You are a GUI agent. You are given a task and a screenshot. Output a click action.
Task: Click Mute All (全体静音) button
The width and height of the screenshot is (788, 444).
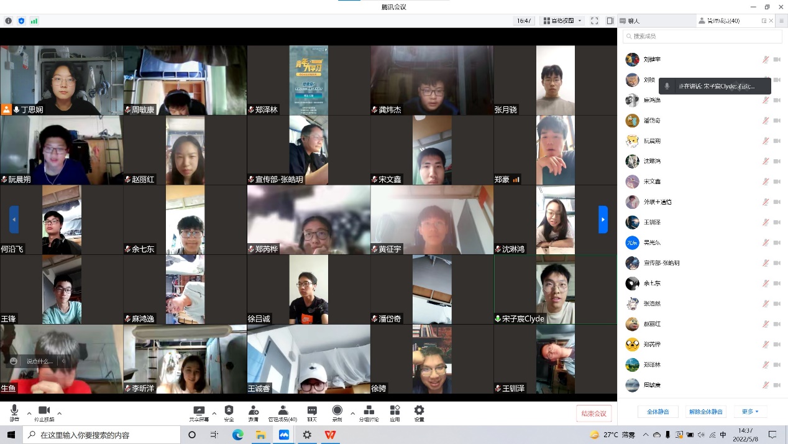coord(657,412)
